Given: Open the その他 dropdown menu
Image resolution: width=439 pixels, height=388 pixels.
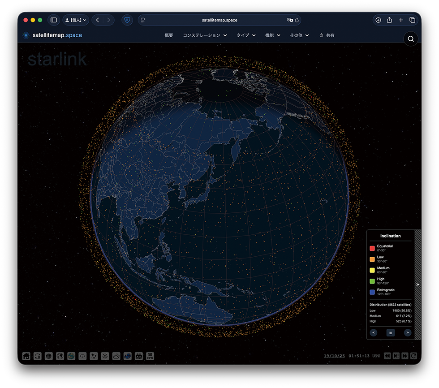Looking at the screenshot, I should pyautogui.click(x=299, y=35).
